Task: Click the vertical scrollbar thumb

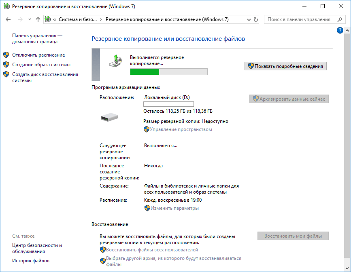Action: click(x=347, y=145)
